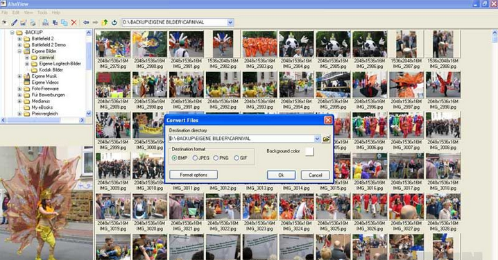Pick the Background color swatch
This screenshot has height=260, width=498.
309,151
